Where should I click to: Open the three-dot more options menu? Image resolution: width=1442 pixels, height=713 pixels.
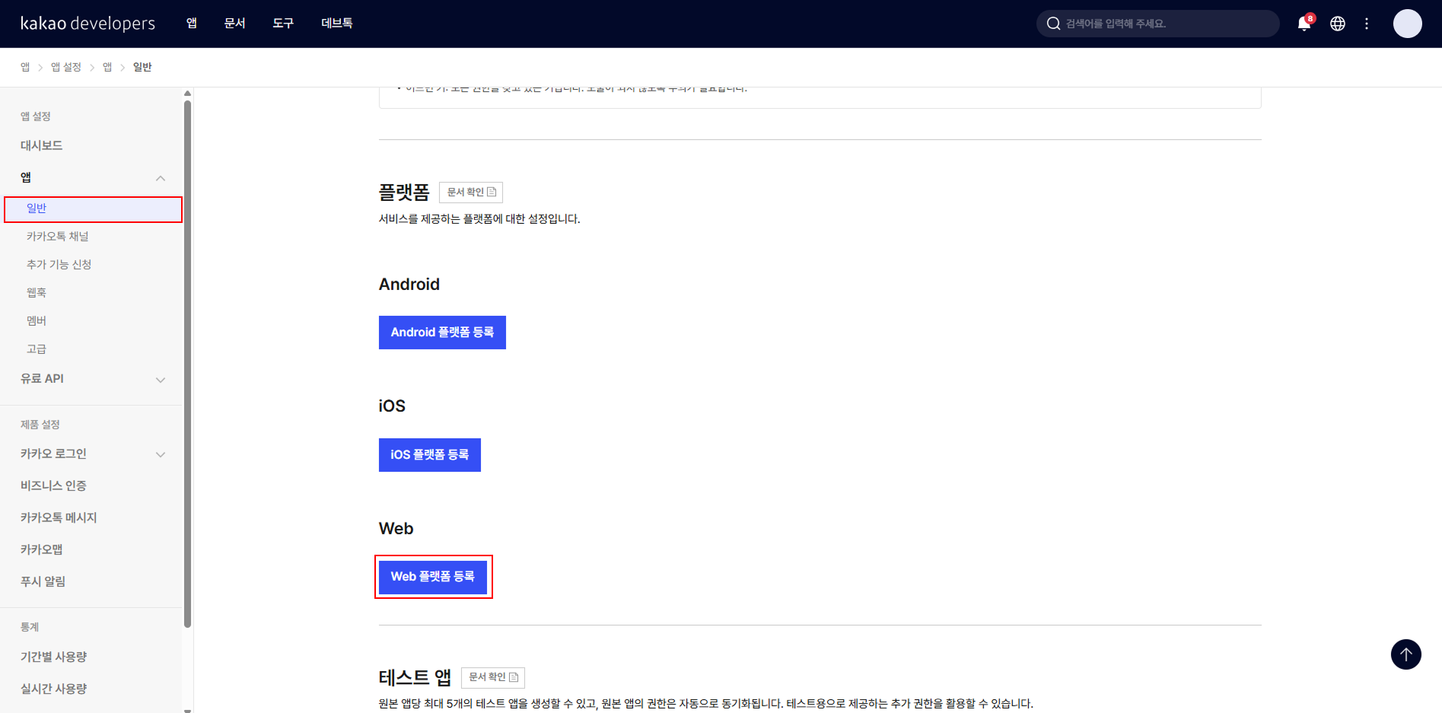[x=1367, y=24]
